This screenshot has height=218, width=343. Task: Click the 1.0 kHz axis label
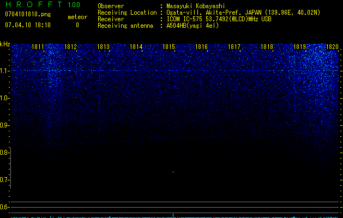coord(4,98)
